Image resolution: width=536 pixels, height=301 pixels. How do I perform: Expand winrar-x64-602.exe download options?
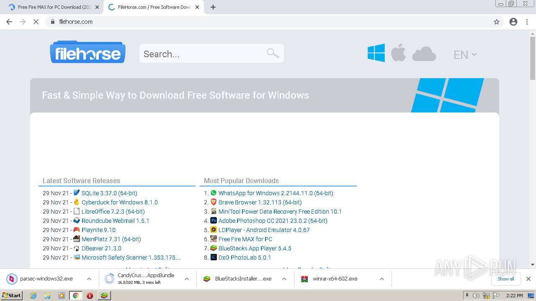tap(381, 279)
